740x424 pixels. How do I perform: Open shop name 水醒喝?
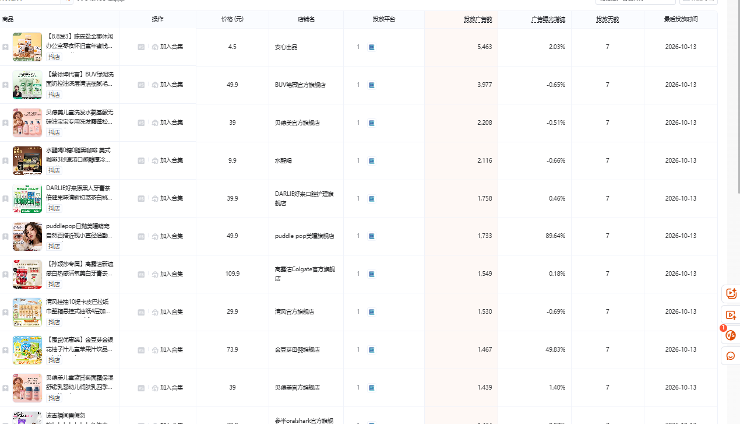click(283, 160)
